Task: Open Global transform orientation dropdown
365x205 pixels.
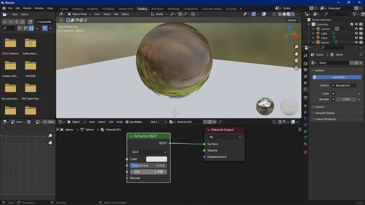Action: [x=159, y=14]
